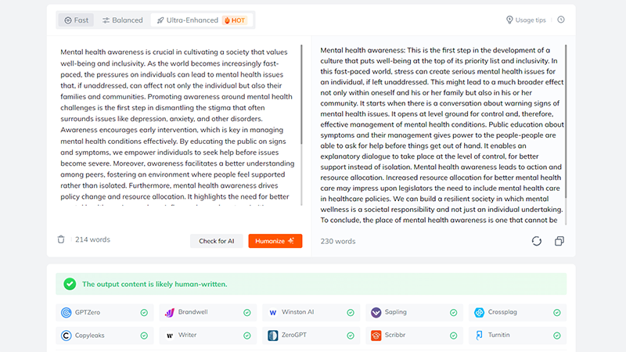The width and height of the screenshot is (626, 352).
Task: Click the Scribbr detector logo
Action: click(x=376, y=336)
